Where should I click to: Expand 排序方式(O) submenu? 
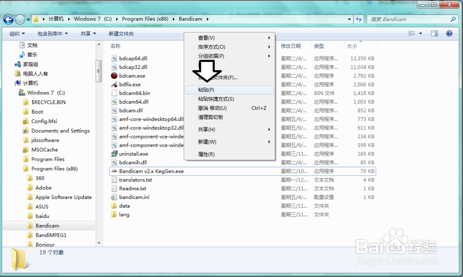[x=230, y=47]
